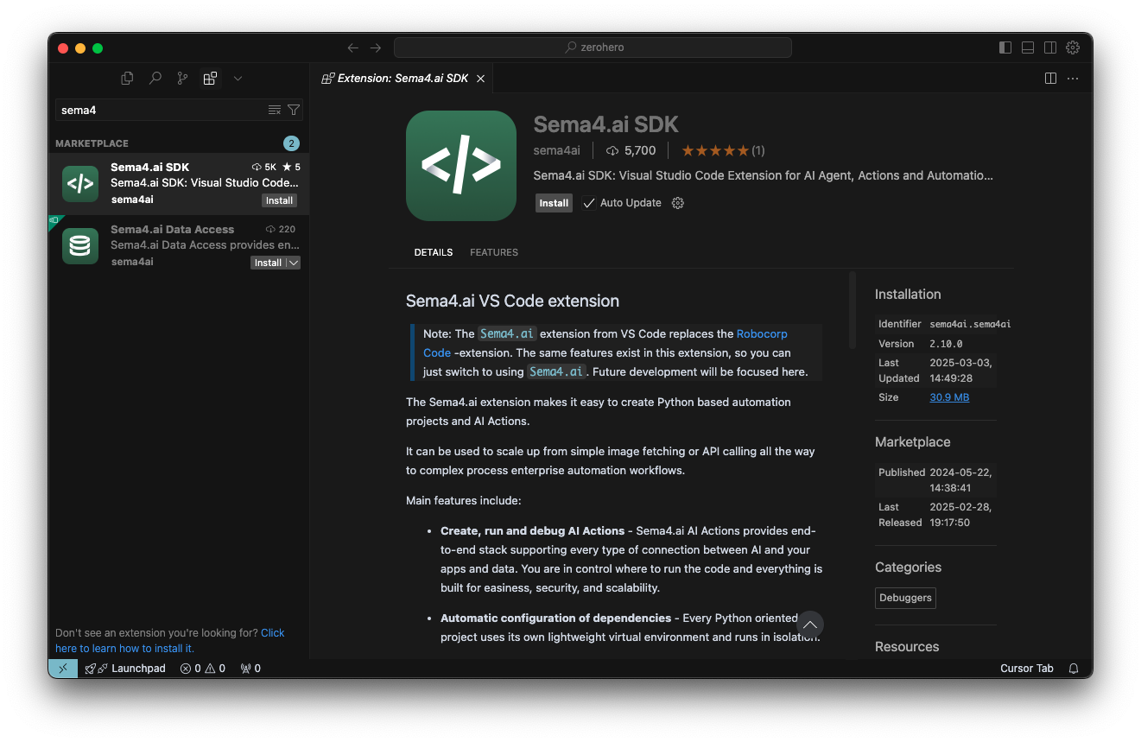Screen dimensions: 1141x742
Task: Open editor More Actions ellipsis menu
Action: point(1073,78)
